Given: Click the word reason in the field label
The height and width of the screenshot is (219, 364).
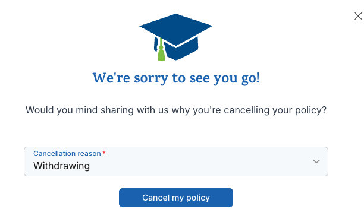Looking at the screenshot, I should [89, 154].
